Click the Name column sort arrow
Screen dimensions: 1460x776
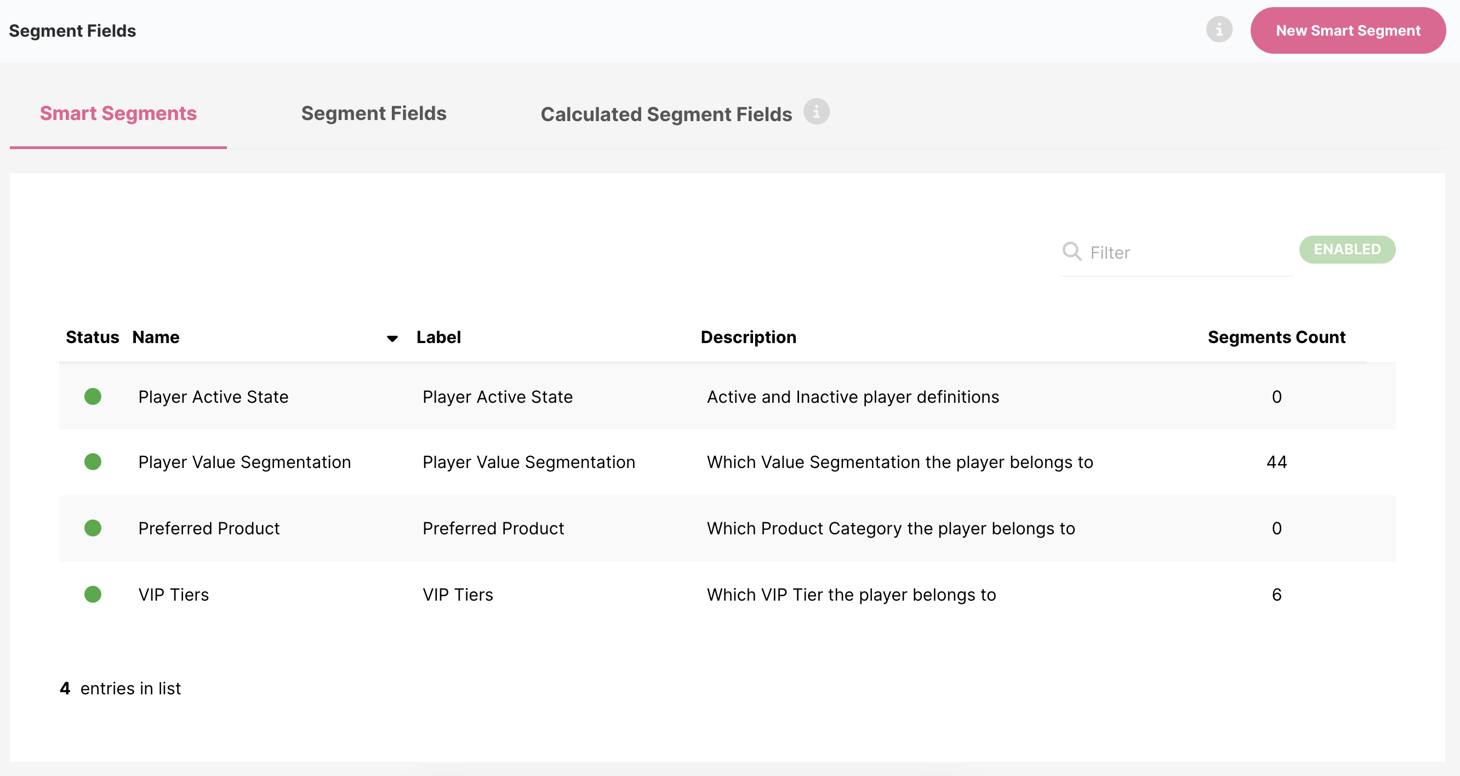point(392,338)
